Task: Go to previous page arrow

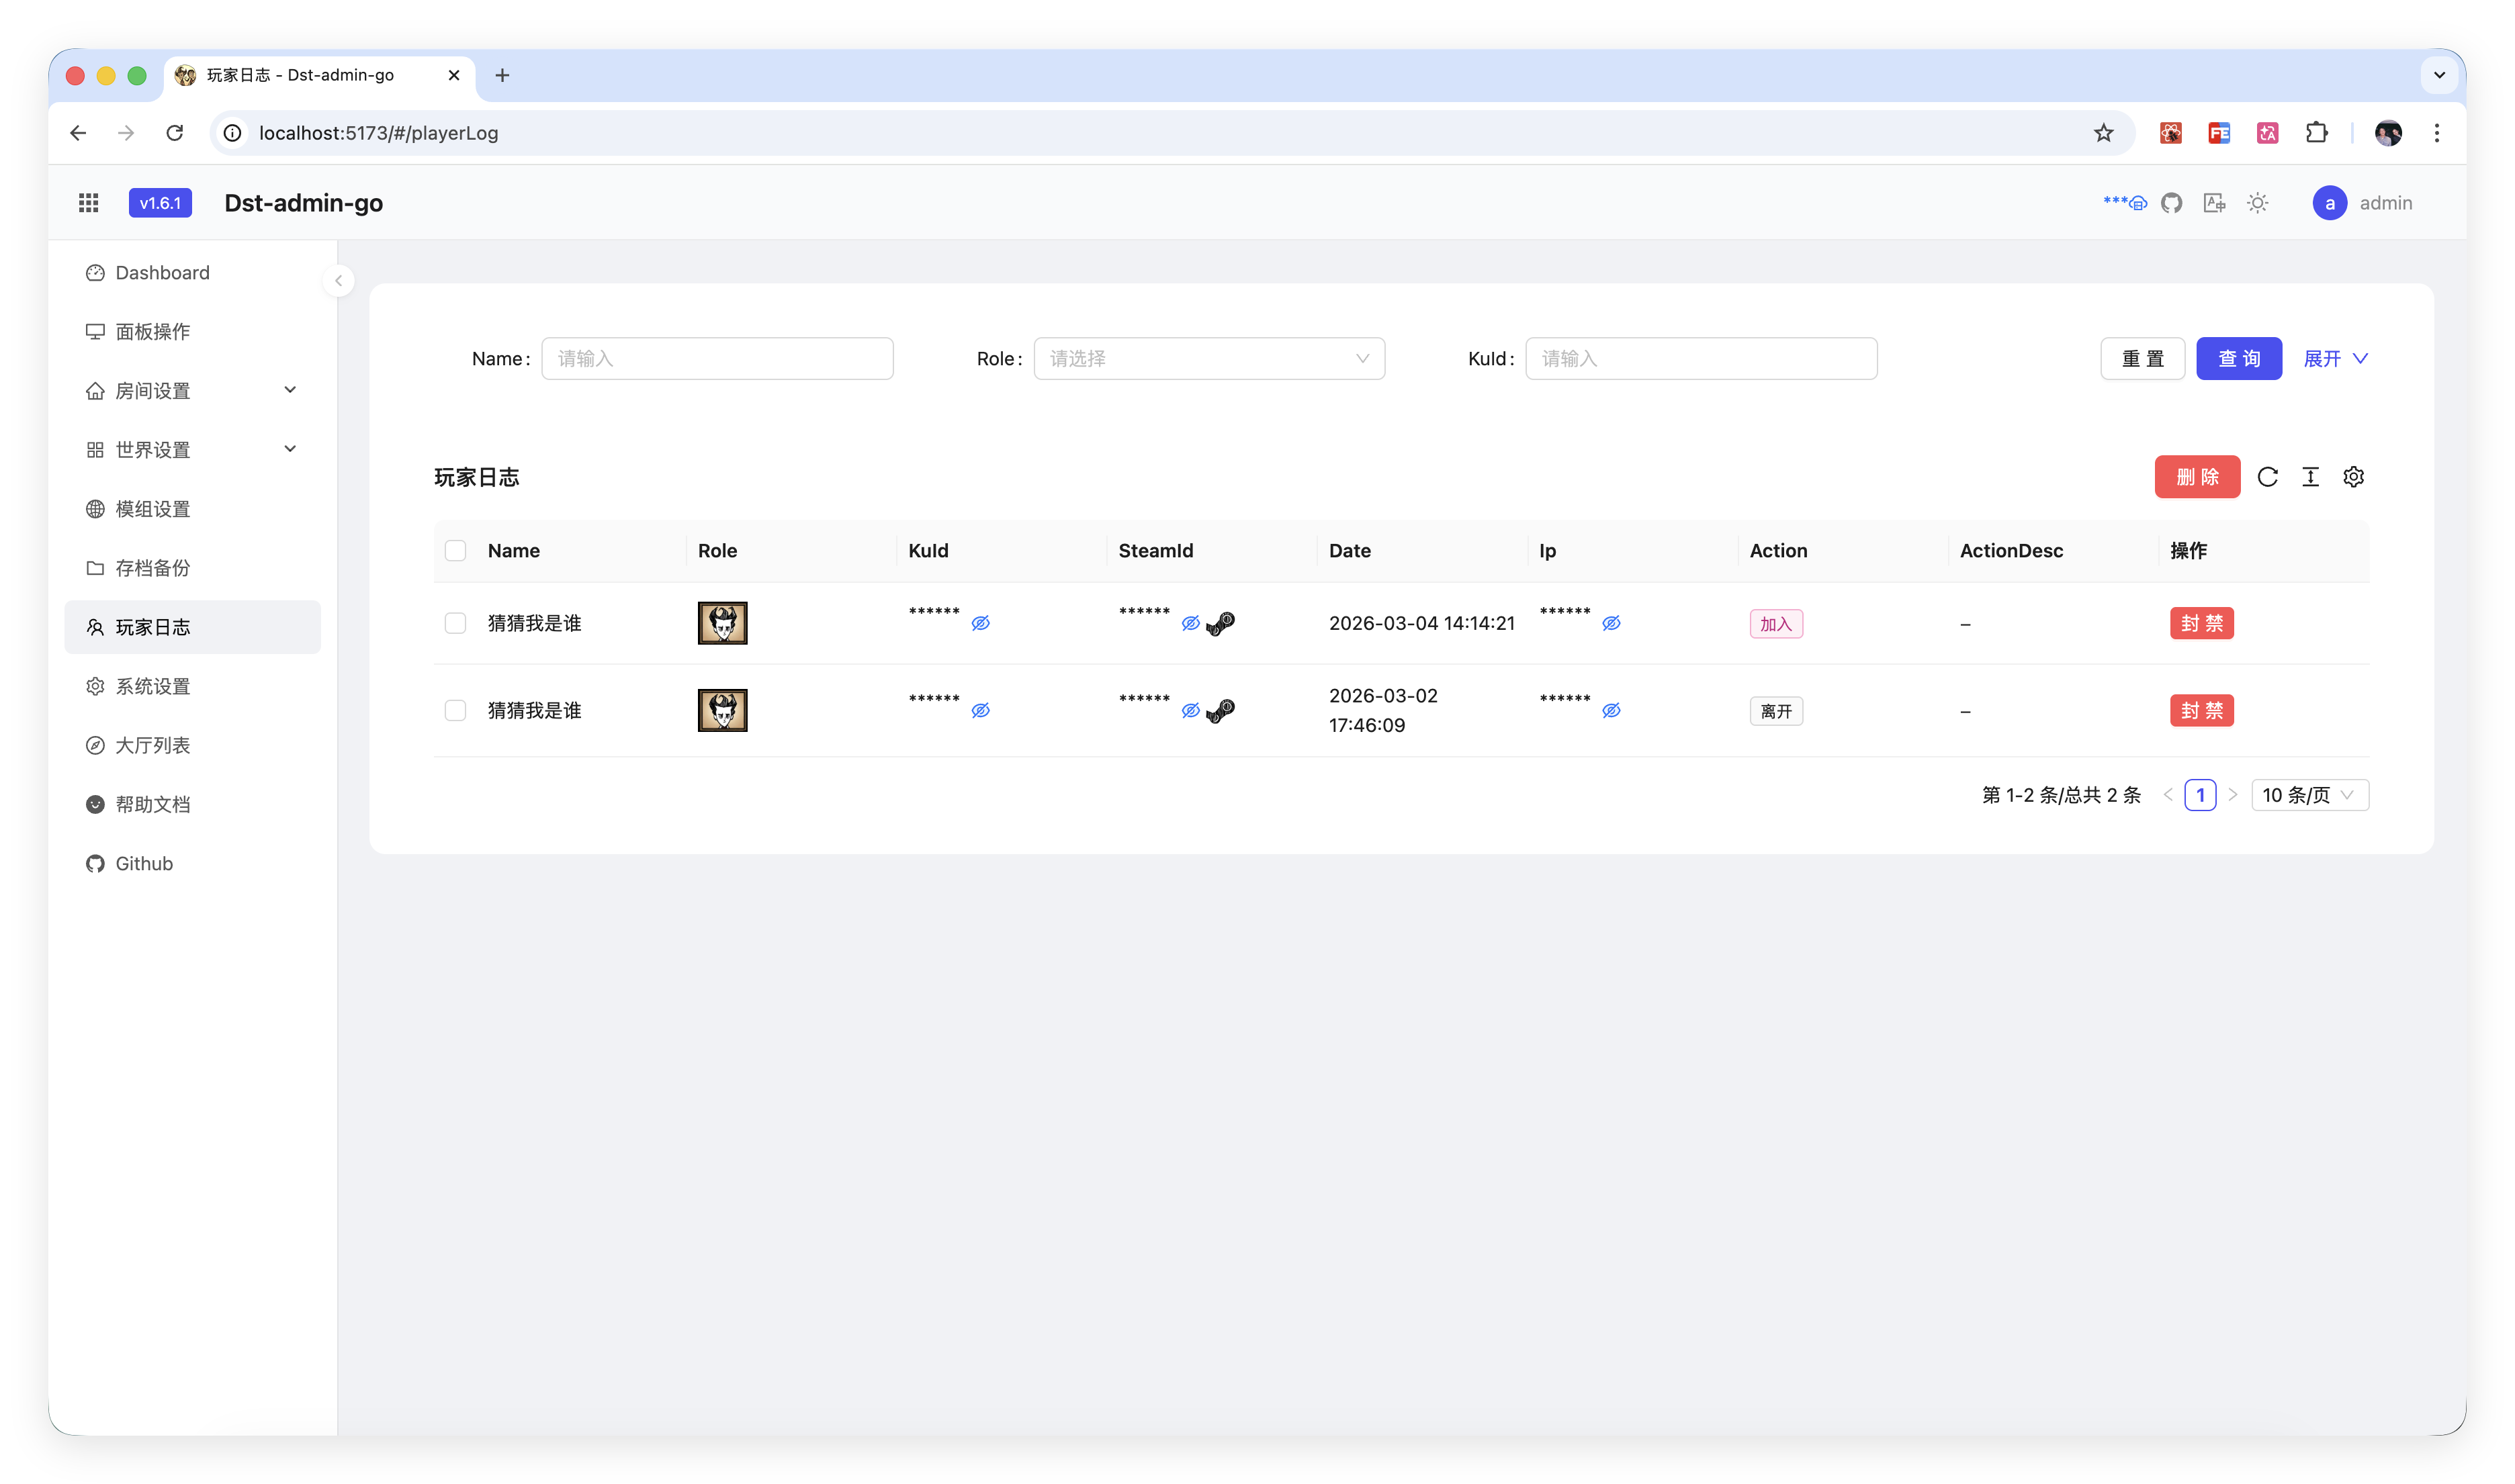Action: [2168, 795]
